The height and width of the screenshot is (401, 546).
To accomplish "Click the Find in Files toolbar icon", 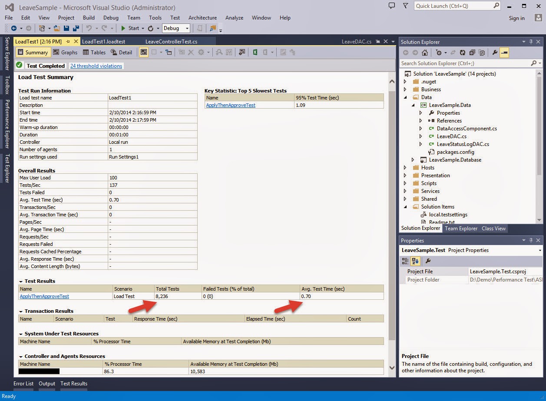I will [x=213, y=28].
